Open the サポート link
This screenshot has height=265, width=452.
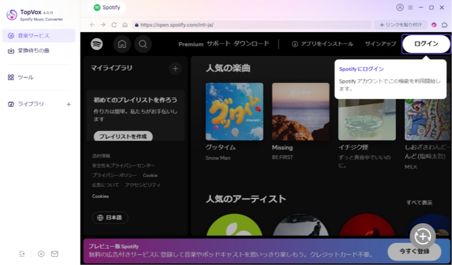click(219, 44)
